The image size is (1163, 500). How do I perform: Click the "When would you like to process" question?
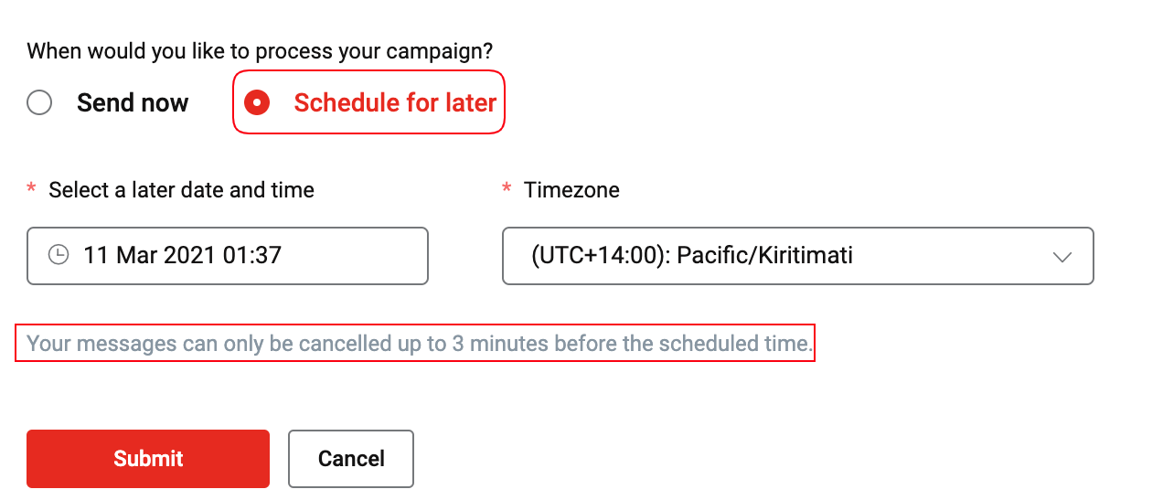(266, 51)
